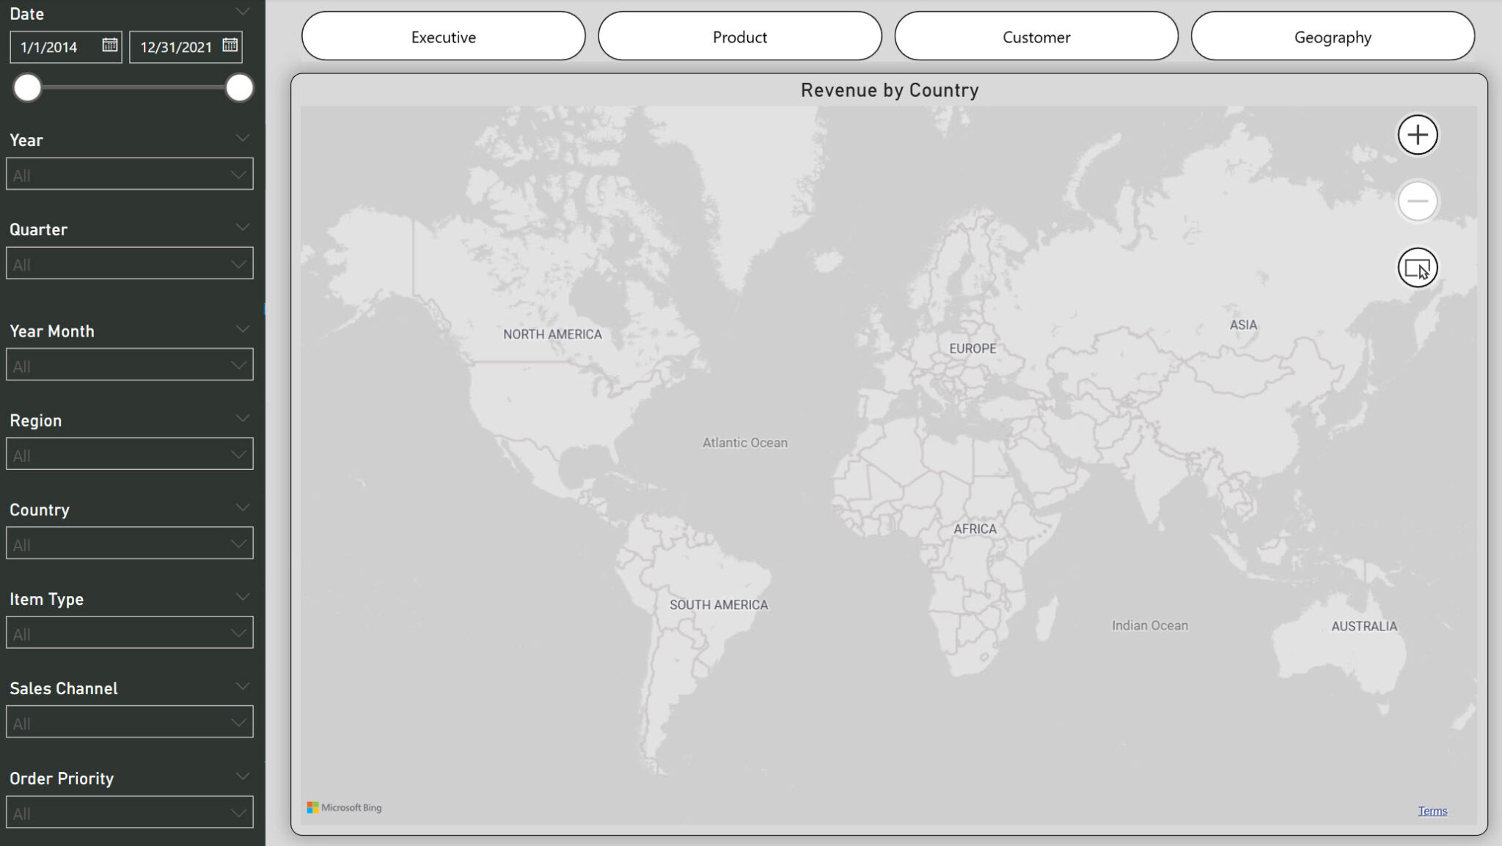Open the Geography tab

[x=1333, y=37]
